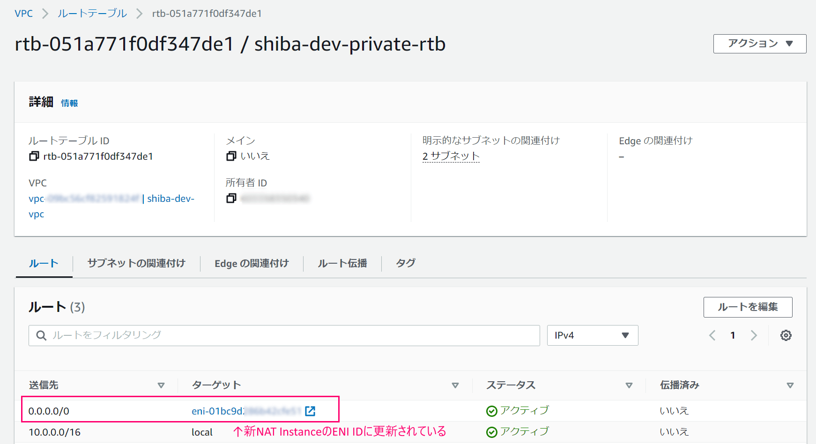
Task: Click ルートを編集 button
Action: point(748,307)
